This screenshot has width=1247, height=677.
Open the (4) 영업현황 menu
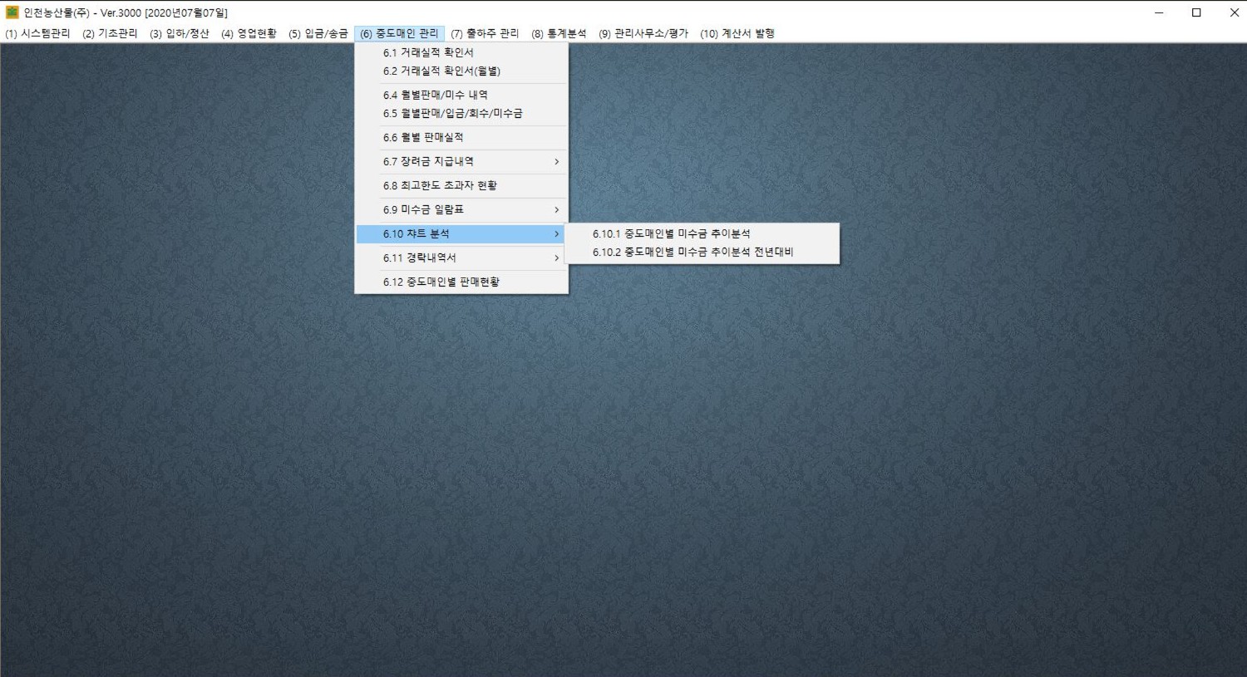pos(249,33)
